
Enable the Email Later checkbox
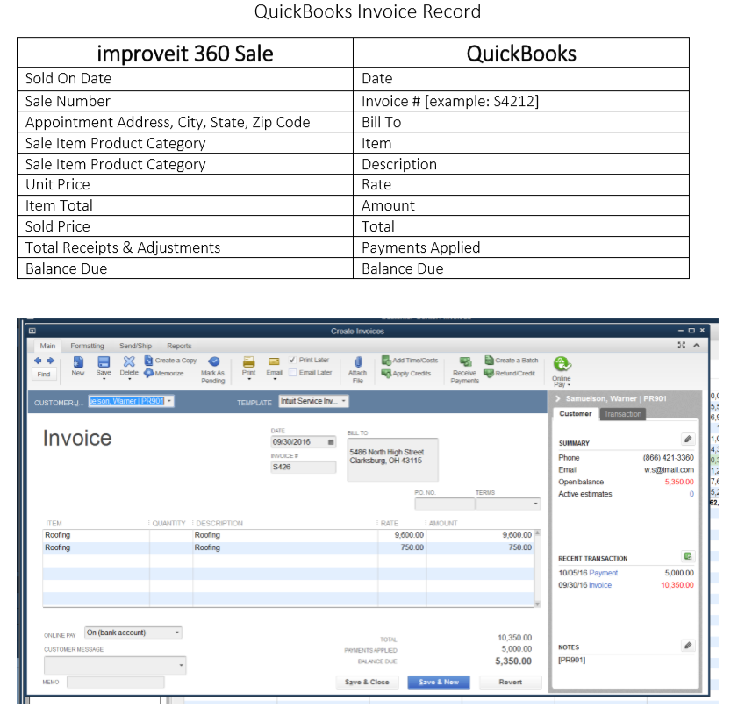point(294,373)
